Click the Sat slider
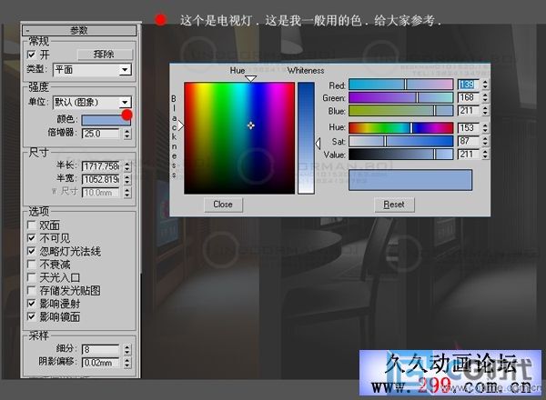The image size is (546, 400). [x=401, y=141]
